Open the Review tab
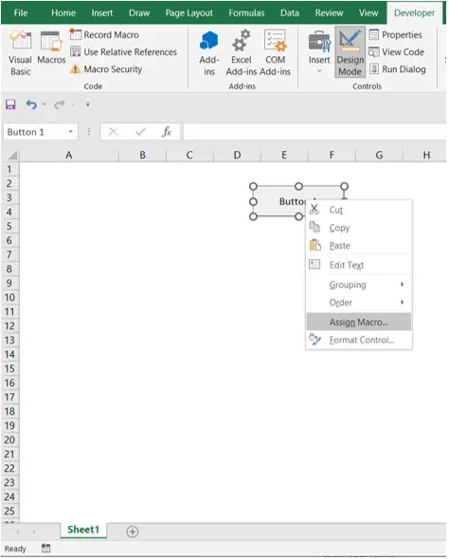449x559 pixels. tap(329, 13)
